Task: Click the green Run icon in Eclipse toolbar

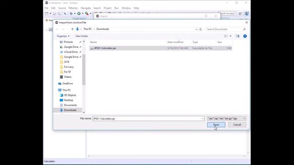Action: tap(79, 13)
